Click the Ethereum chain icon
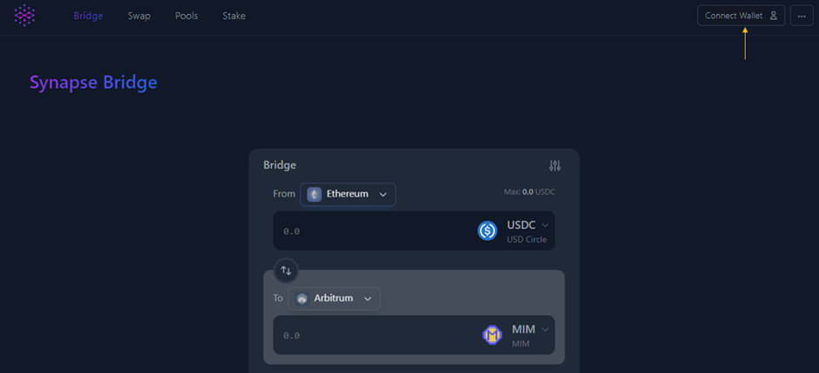This screenshot has width=819, height=373. click(x=315, y=194)
